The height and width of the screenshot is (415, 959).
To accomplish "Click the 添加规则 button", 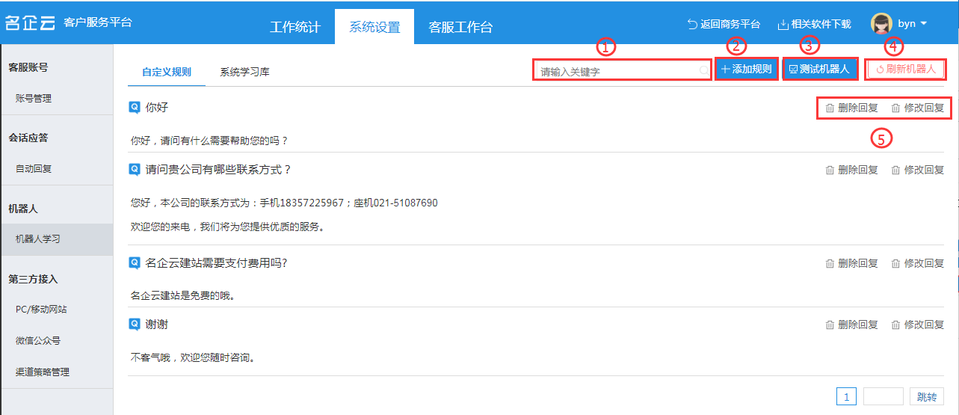I will 746,69.
